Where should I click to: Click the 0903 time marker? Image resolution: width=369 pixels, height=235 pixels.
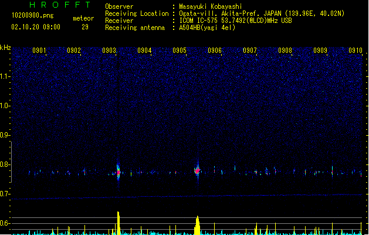tap(109, 51)
